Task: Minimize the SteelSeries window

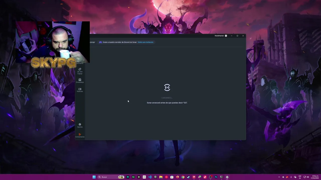Action: coord(231,36)
